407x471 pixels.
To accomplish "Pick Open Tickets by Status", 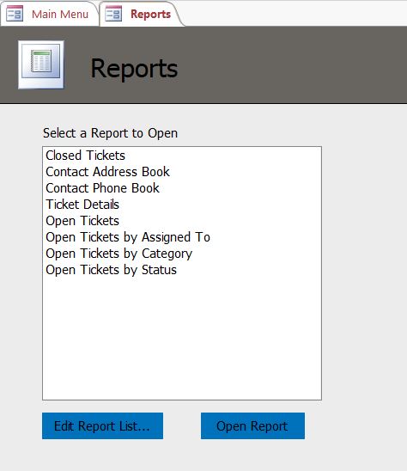I will pyautogui.click(x=182, y=270).
